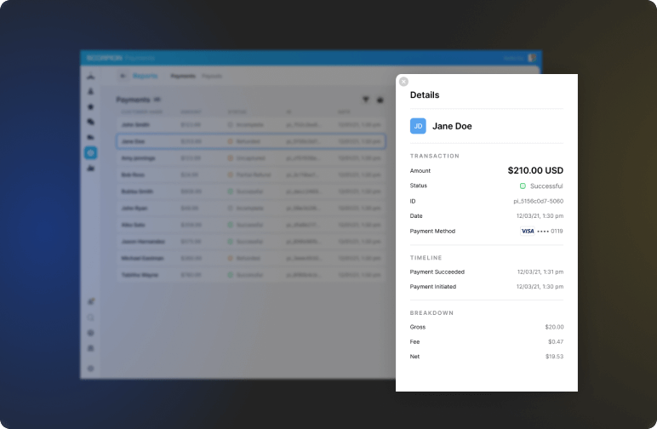The width and height of the screenshot is (657, 429).
Task: Open the filter icon above payments table
Action: [x=366, y=100]
